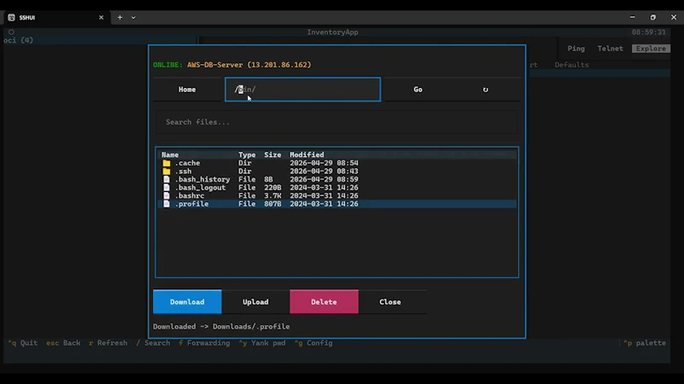The image size is (684, 384).
Task: Select the .cache row name
Action: coord(187,163)
